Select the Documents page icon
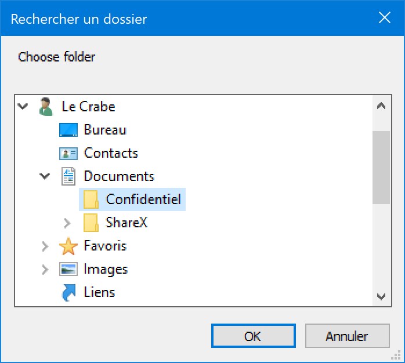Image resolution: width=405 pixels, height=363 pixels. coord(68,176)
